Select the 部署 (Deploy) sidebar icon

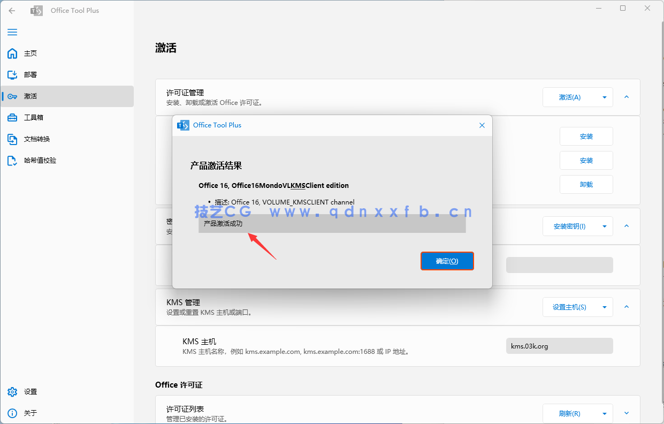coord(12,74)
